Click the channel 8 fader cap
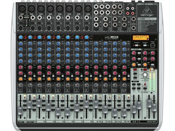The image size is (175, 131). 86,104
